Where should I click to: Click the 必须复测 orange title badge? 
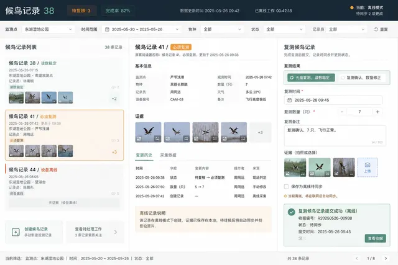(181, 47)
